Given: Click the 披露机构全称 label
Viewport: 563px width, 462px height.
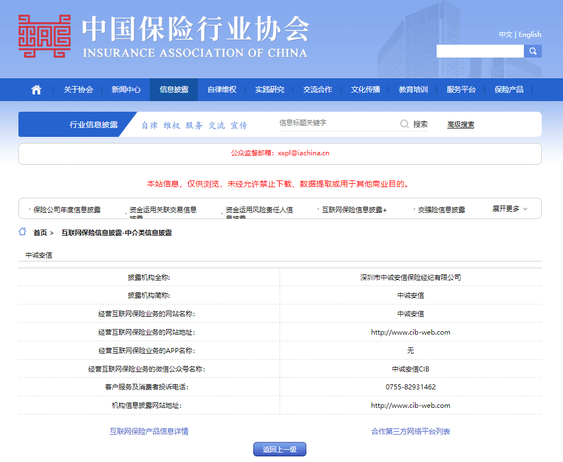Looking at the screenshot, I should pyautogui.click(x=149, y=277).
